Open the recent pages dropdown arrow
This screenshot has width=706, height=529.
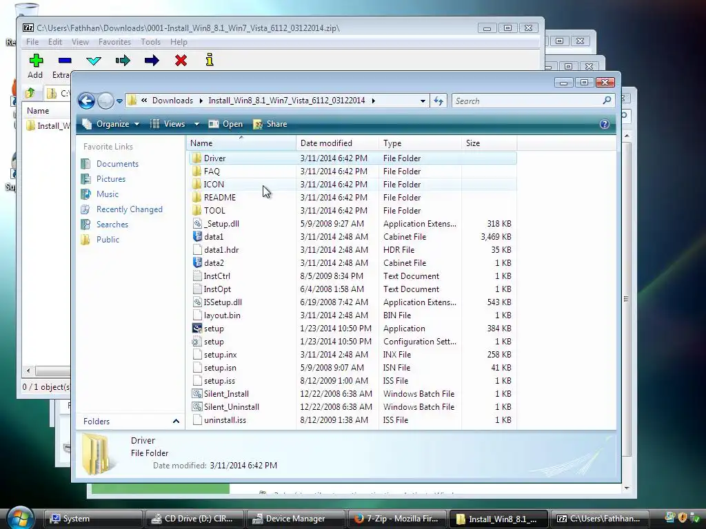[x=119, y=101]
